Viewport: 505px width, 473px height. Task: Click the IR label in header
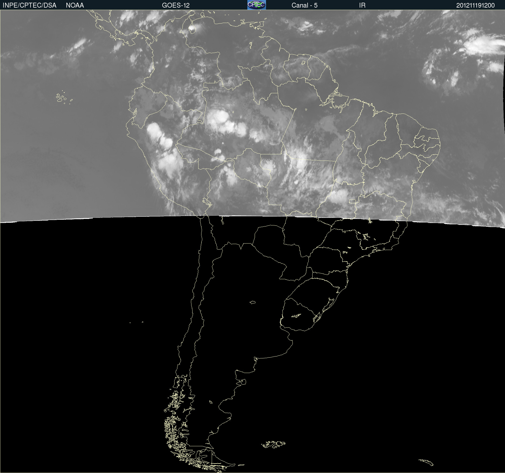point(362,5)
